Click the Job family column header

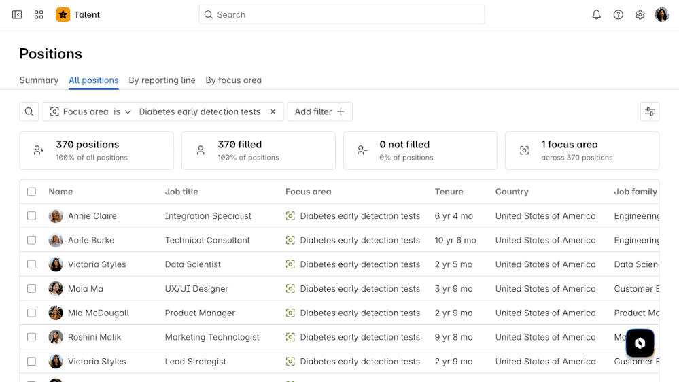(636, 192)
